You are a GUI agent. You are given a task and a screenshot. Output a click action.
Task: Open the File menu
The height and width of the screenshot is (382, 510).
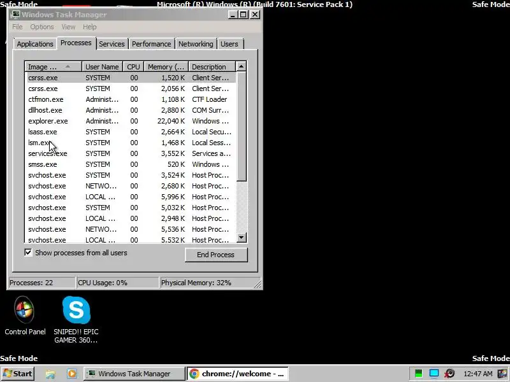pyautogui.click(x=17, y=27)
